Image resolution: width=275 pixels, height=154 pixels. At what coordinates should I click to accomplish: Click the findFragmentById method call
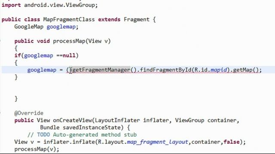[165, 70]
